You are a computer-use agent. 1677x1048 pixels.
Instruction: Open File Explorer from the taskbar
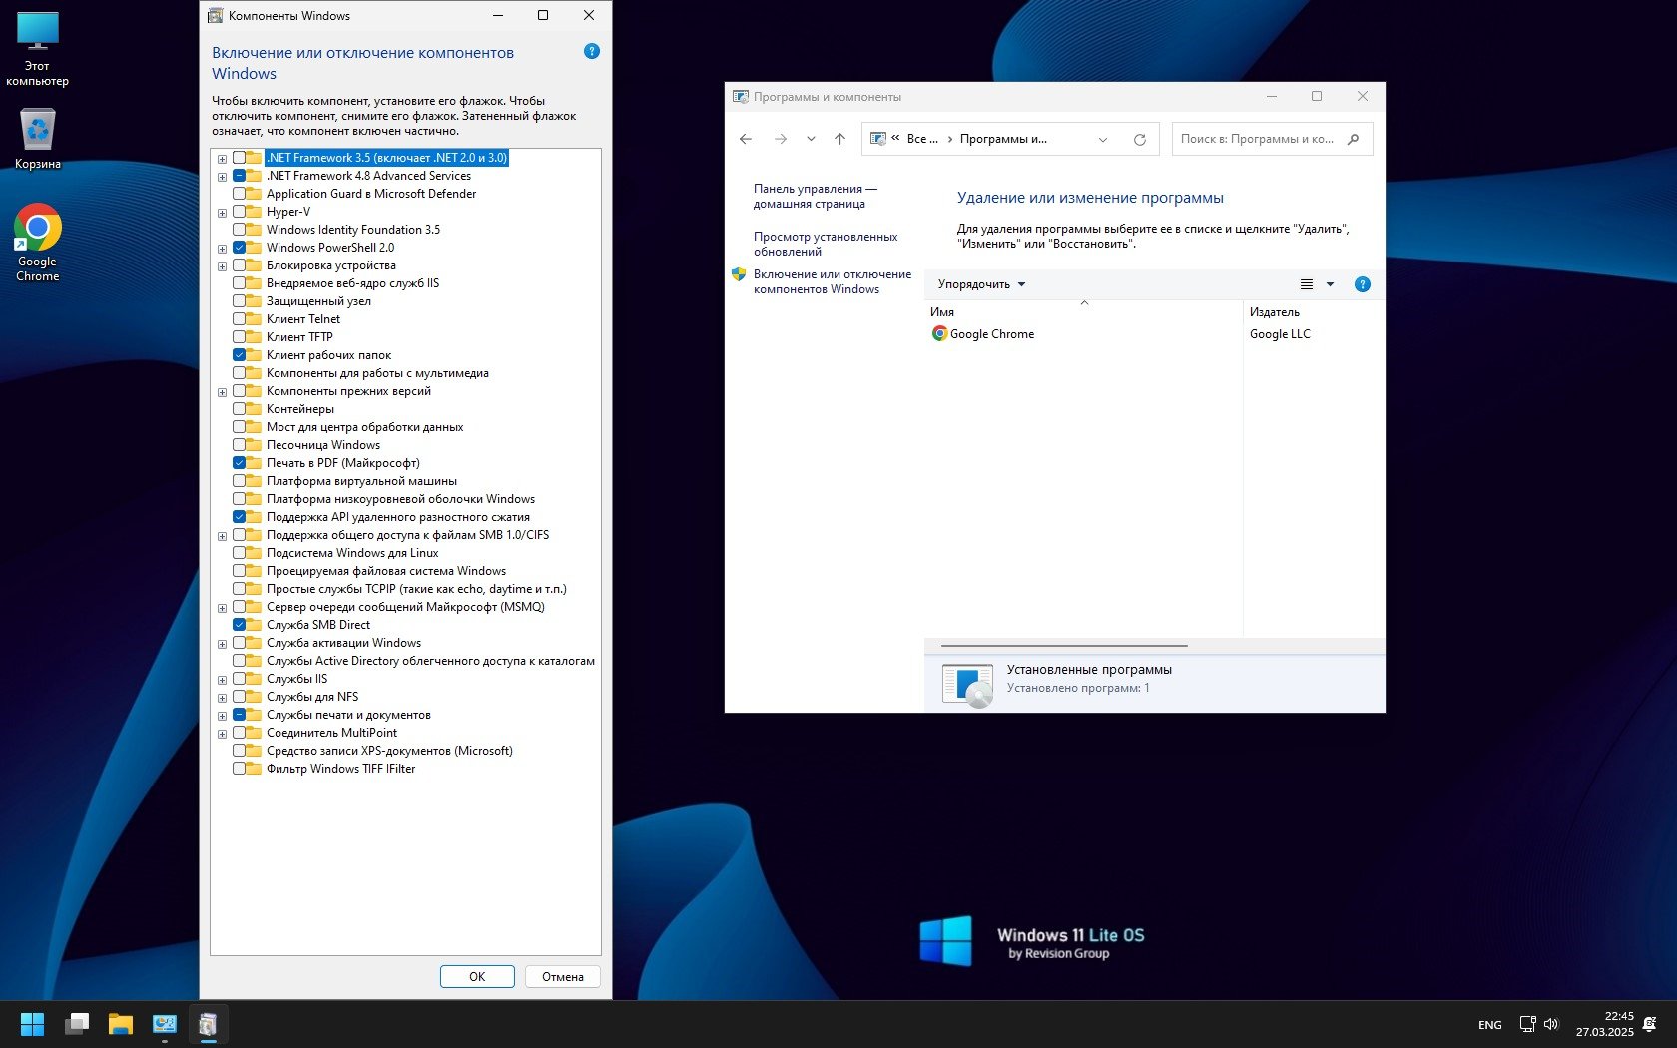coord(121,1024)
